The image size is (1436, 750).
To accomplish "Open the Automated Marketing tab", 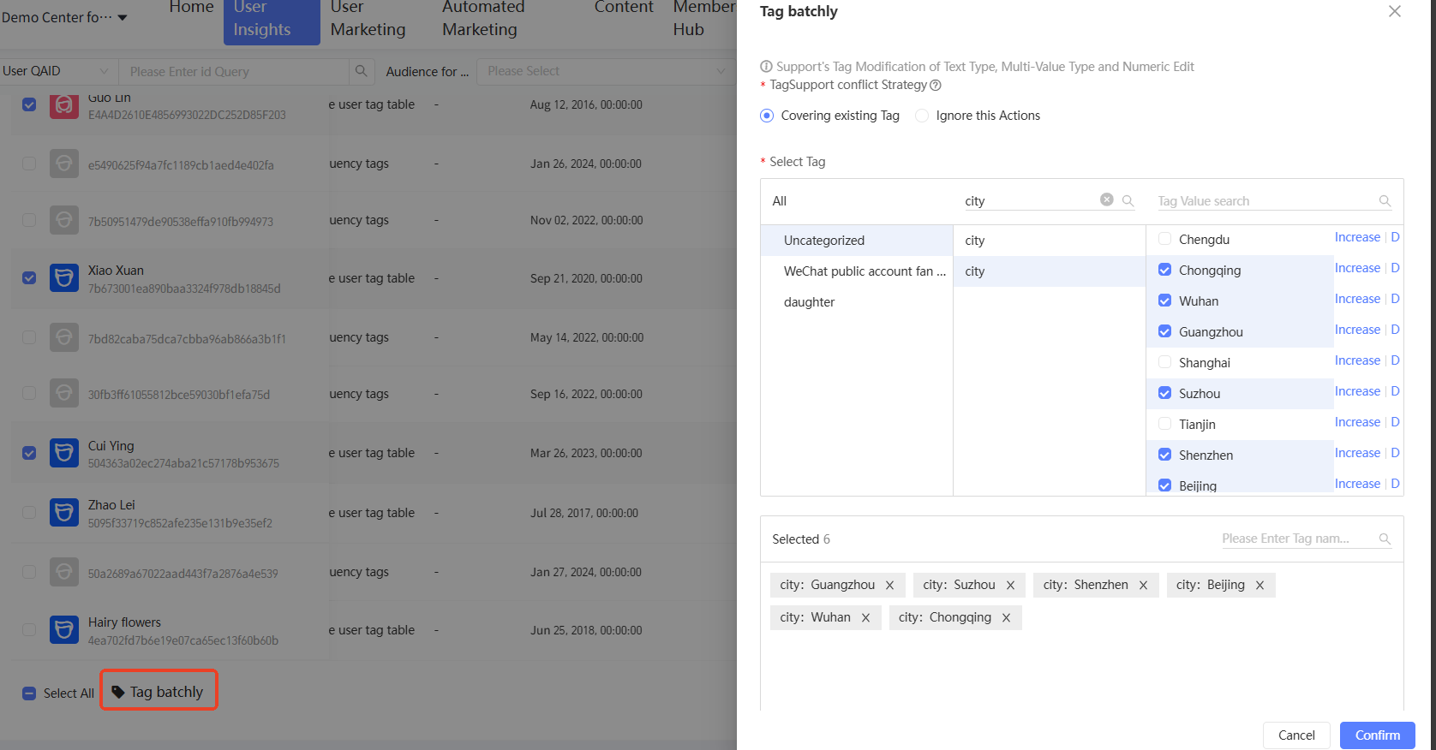I will pyautogui.click(x=483, y=19).
